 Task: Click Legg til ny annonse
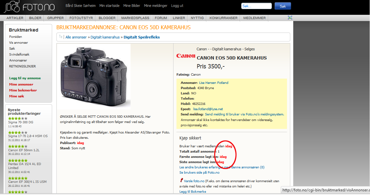point(25,78)
